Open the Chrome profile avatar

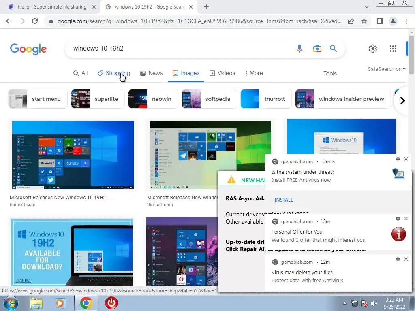393,21
